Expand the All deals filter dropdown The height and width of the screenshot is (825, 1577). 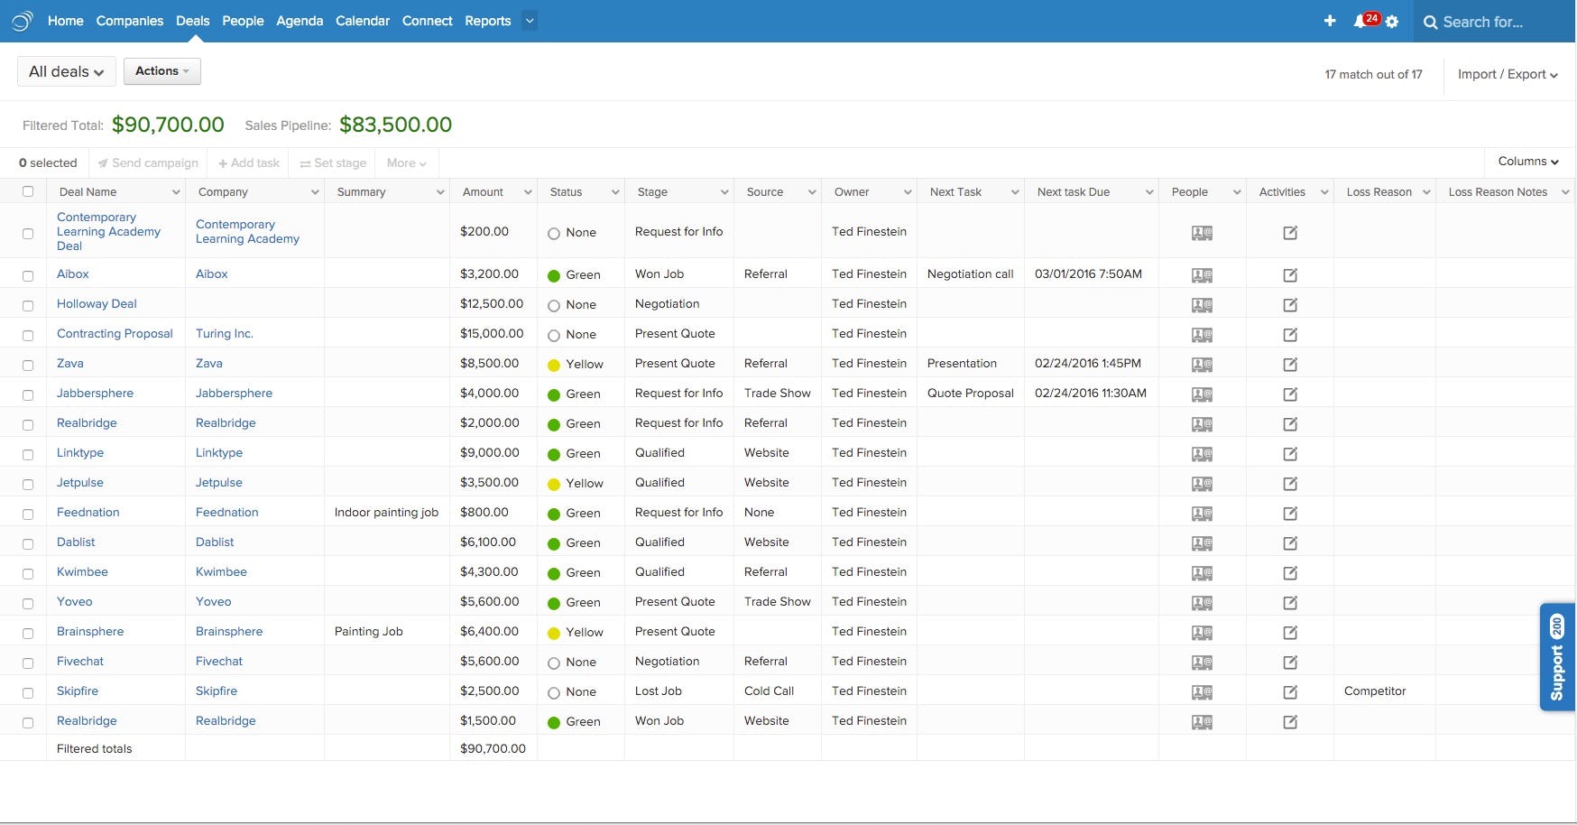[67, 71]
